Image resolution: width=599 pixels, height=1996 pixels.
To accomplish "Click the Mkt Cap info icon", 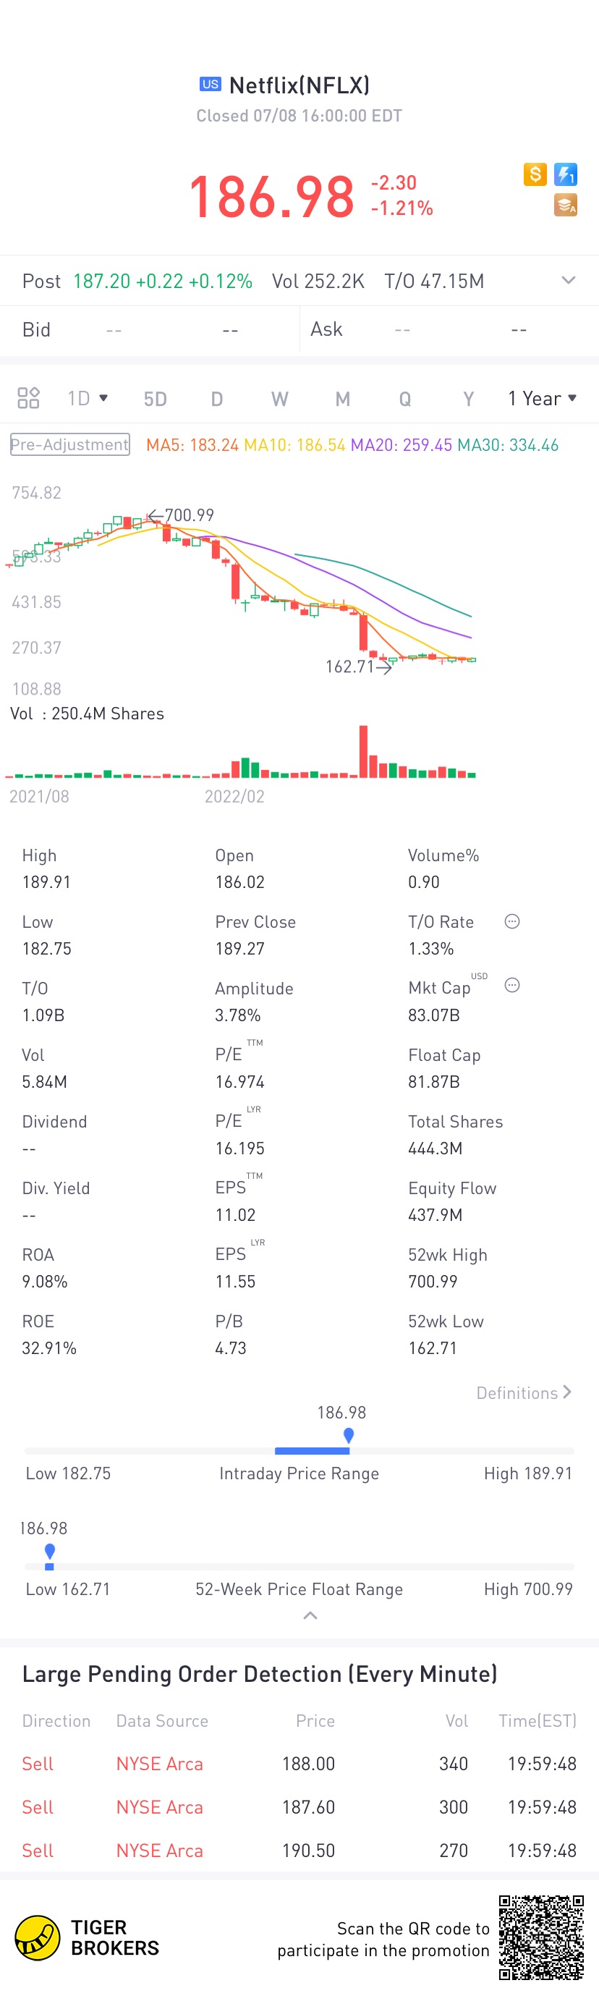I will [512, 985].
